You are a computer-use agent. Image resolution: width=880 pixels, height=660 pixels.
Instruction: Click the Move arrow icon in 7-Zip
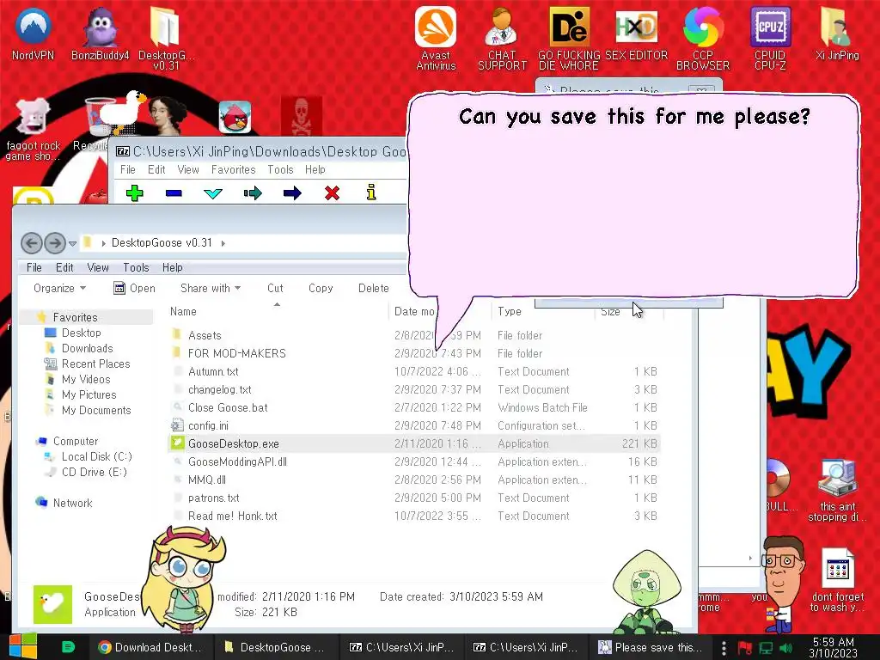292,193
